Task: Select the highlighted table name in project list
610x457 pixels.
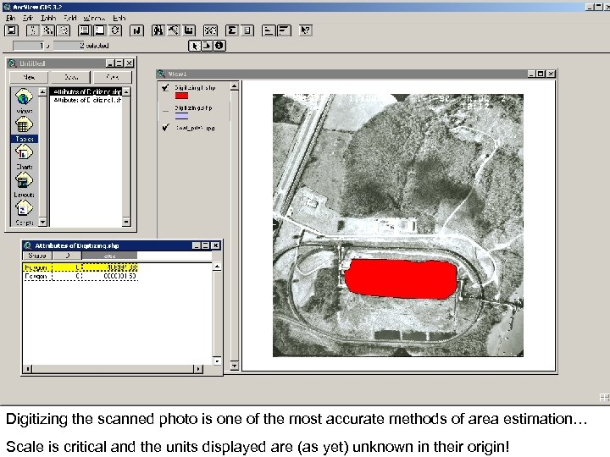Action: [x=86, y=91]
